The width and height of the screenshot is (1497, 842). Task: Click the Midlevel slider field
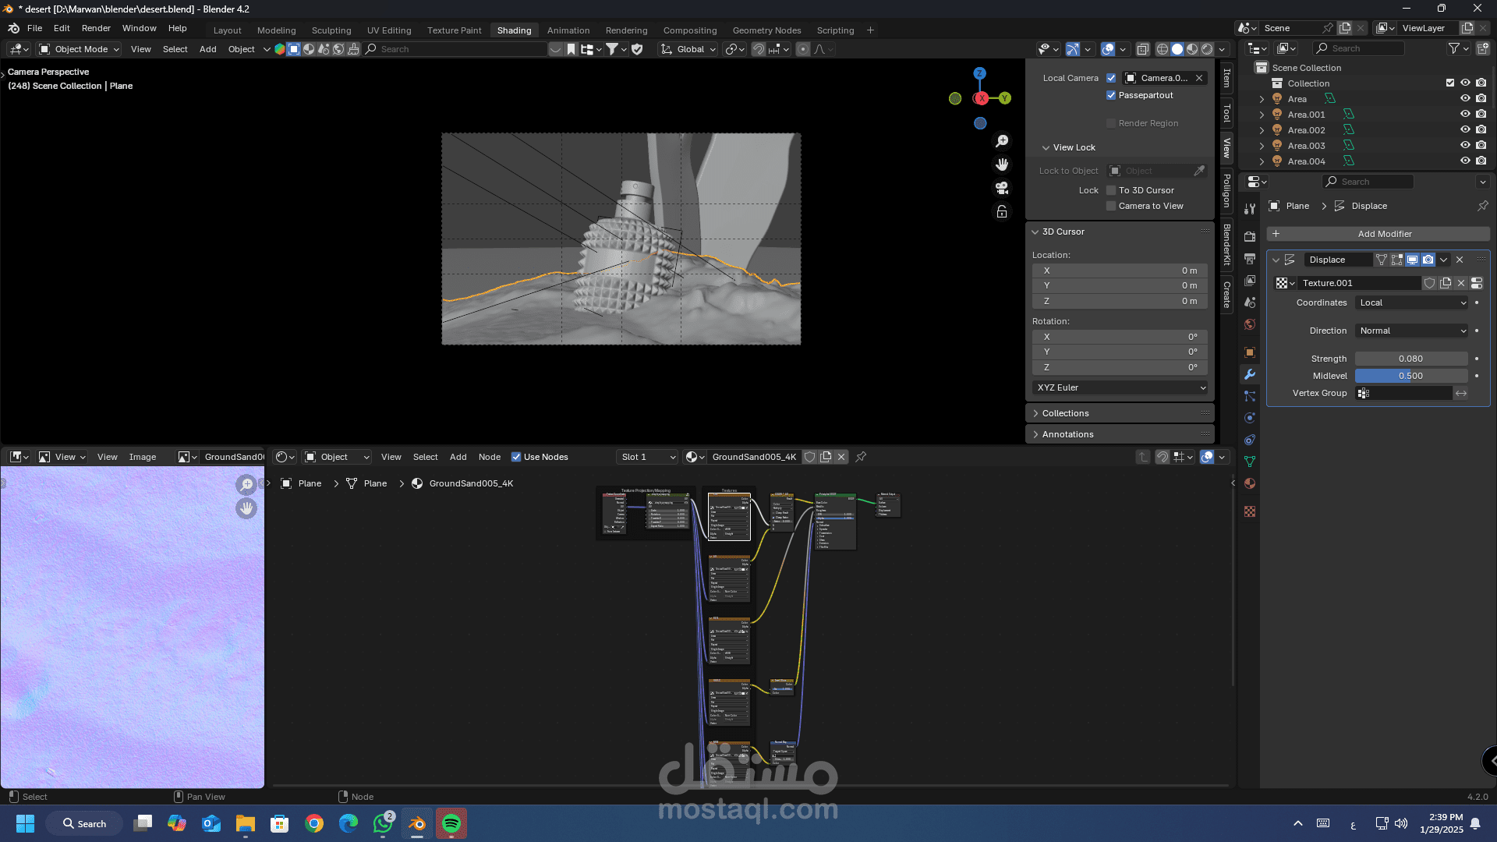[1410, 376]
